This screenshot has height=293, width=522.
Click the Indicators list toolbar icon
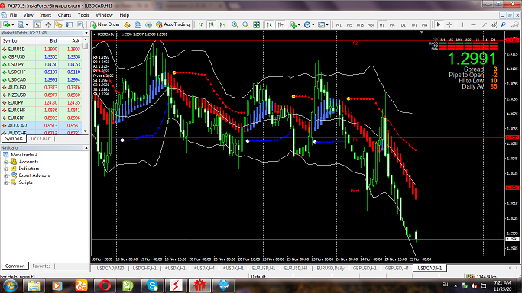[293, 24]
